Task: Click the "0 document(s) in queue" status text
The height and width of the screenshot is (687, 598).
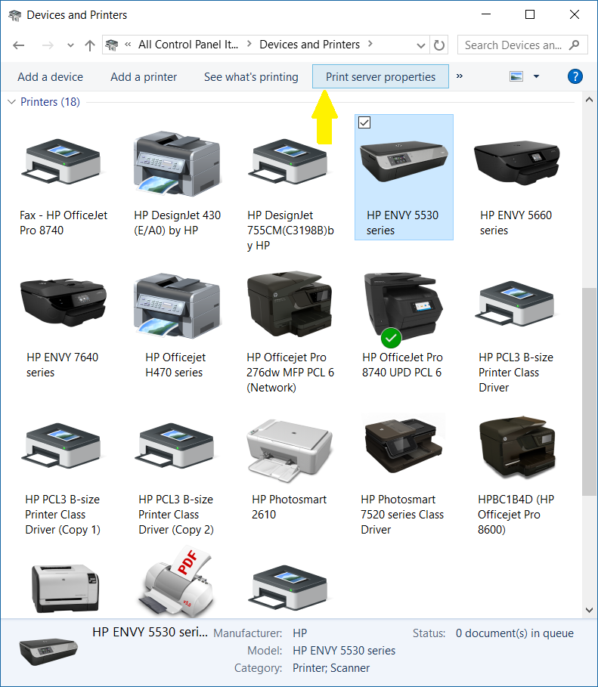Action: [x=515, y=633]
